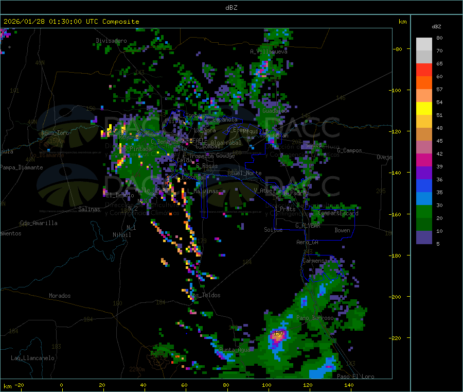Click the -80 tick on the right axis
The image size is (463, 392).
(x=397, y=49)
